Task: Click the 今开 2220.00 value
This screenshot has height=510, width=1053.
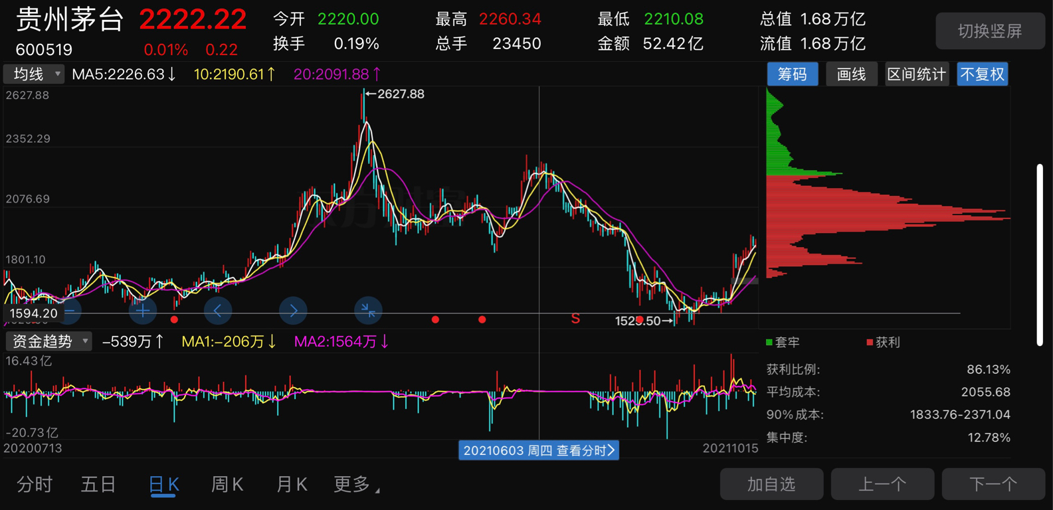Action: [x=348, y=19]
